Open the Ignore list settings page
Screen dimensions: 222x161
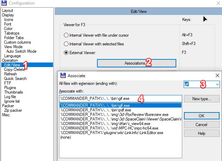[12, 101]
